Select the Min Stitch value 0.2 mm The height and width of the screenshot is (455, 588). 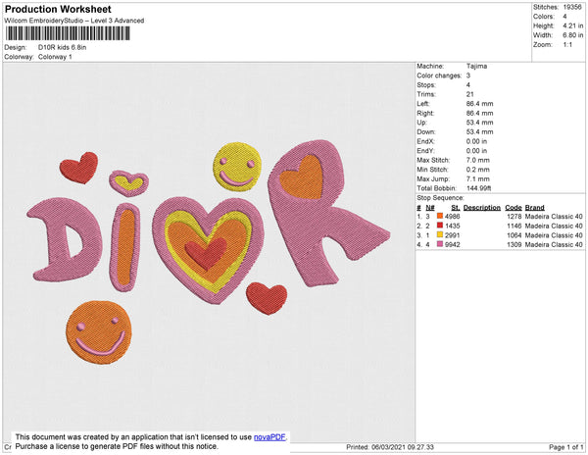click(x=478, y=170)
